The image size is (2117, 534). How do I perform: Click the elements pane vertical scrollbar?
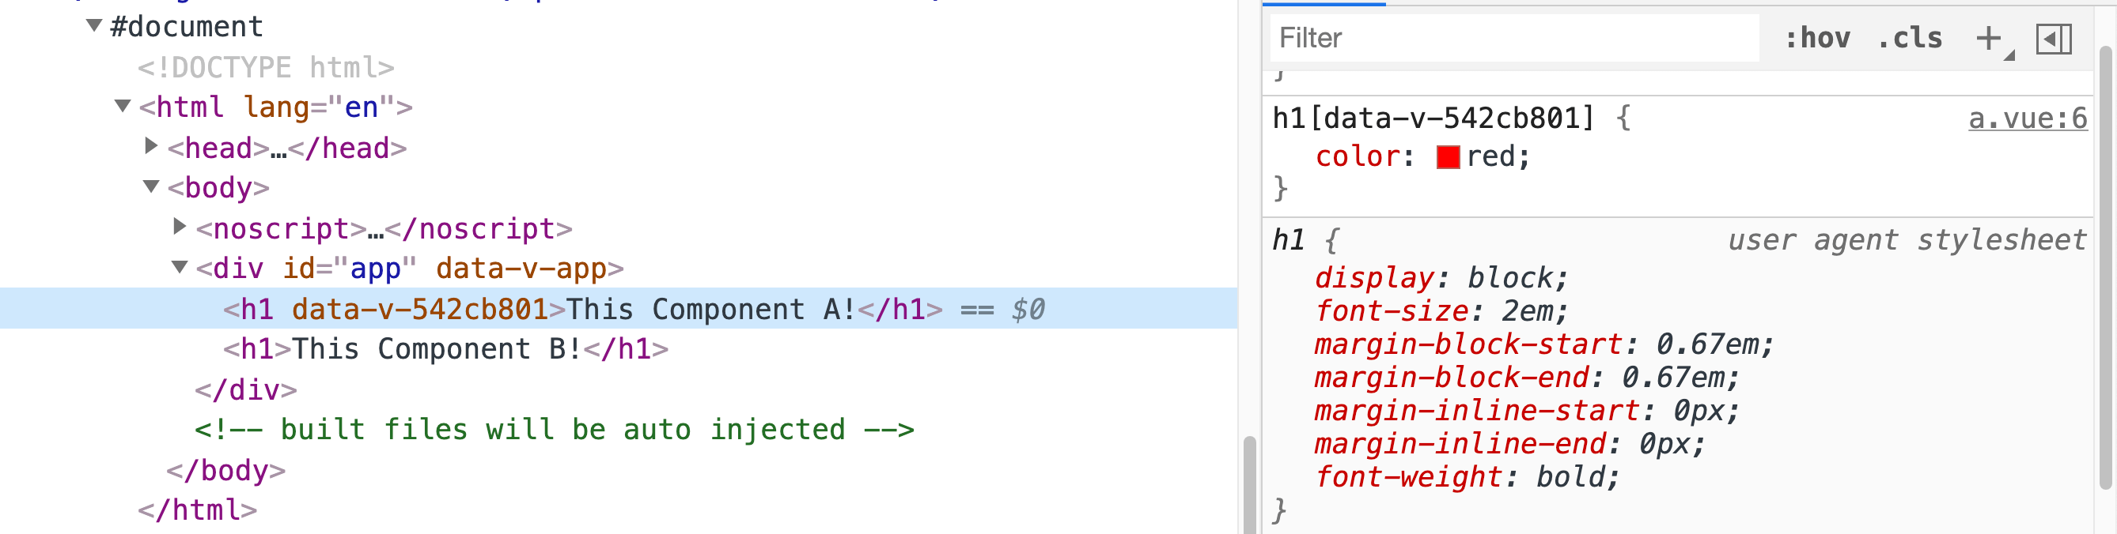point(1249,484)
